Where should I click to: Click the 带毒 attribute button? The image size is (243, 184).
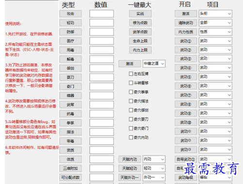(x=70, y=141)
